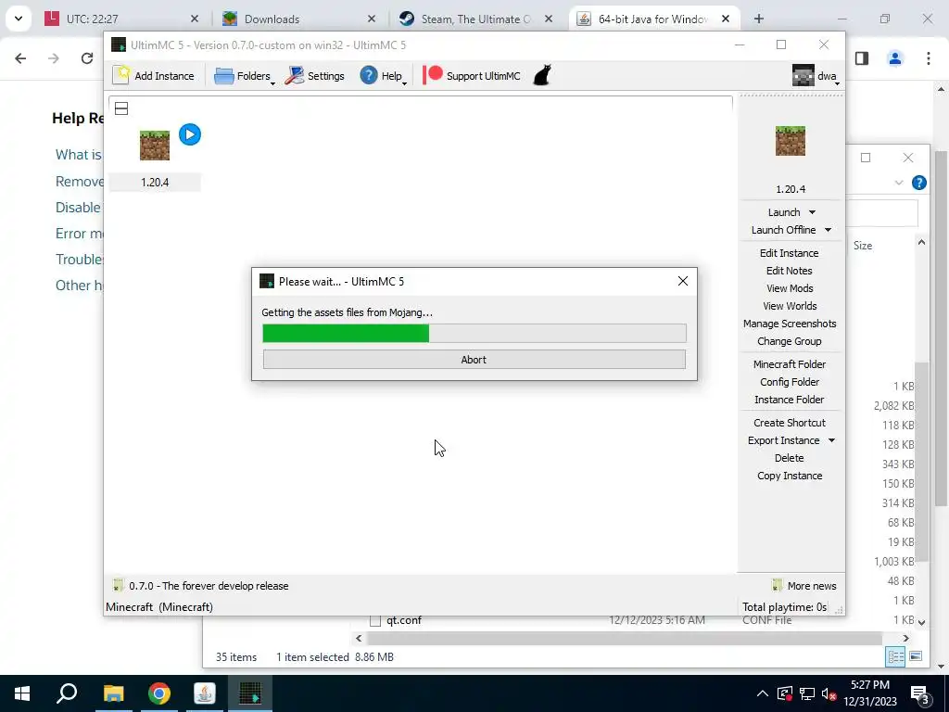Open the Chrome three-dot menu

point(929,58)
